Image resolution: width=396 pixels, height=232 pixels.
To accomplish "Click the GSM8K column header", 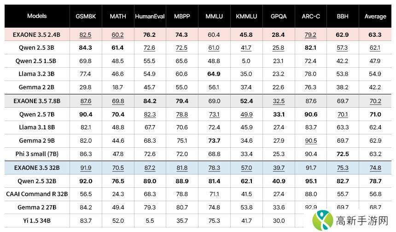I will click(x=85, y=17).
